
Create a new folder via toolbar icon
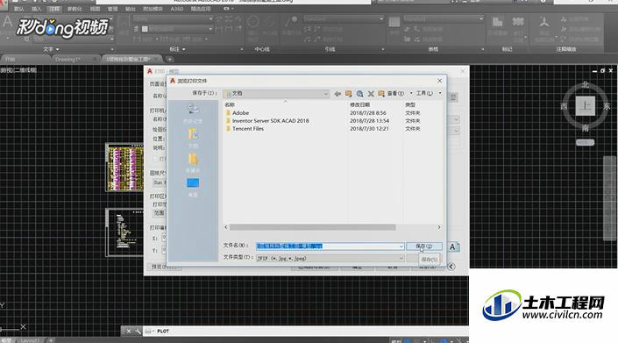coord(381,94)
